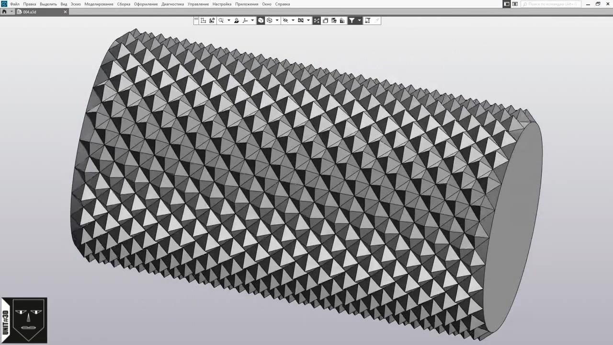Click the filter funnel icon
The height and width of the screenshot is (345, 613).
pos(352,21)
